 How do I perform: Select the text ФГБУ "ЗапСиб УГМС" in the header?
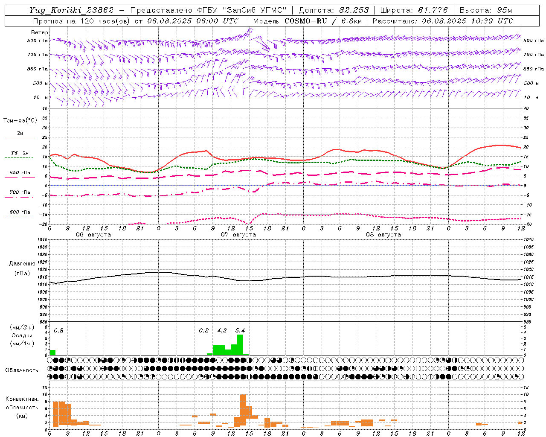pos(242,10)
